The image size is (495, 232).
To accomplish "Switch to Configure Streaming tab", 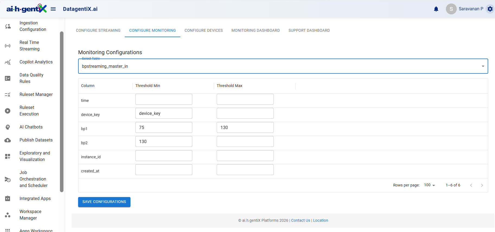I will pos(98,30).
